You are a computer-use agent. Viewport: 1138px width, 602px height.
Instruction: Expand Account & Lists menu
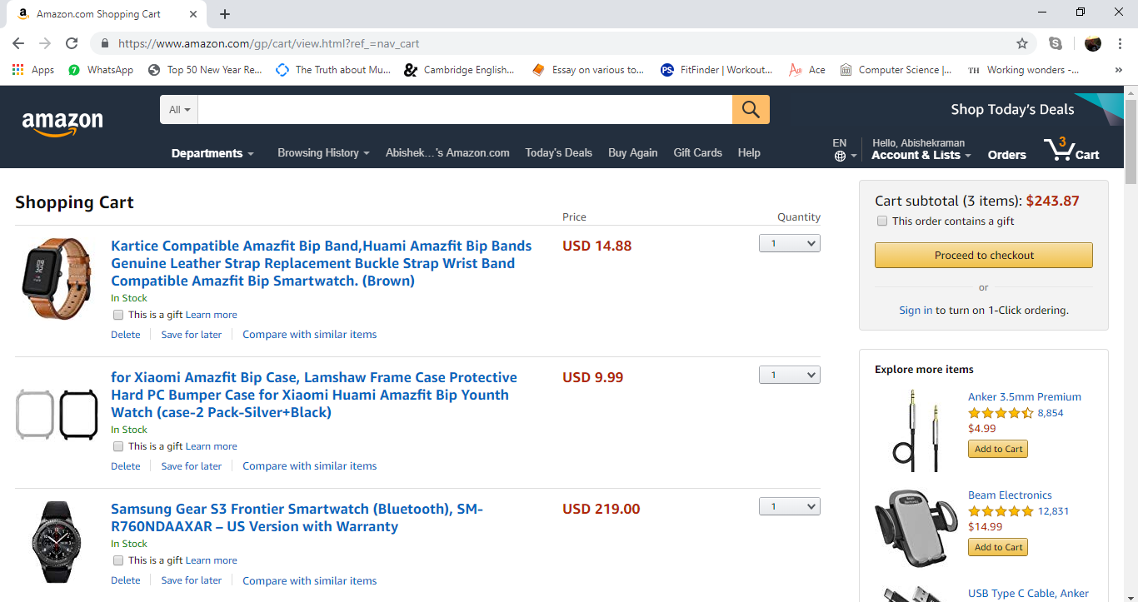921,155
